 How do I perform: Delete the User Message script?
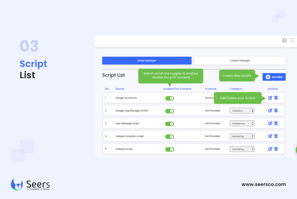tap(276, 123)
